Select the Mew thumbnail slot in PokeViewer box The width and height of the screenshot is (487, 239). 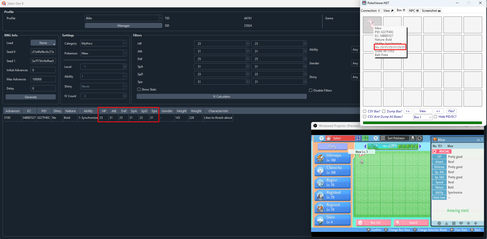372,25
